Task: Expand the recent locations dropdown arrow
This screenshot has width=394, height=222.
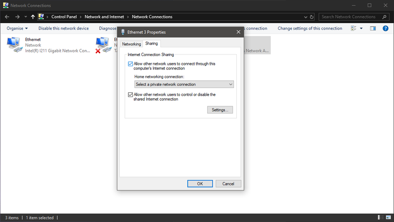Action: (26, 17)
